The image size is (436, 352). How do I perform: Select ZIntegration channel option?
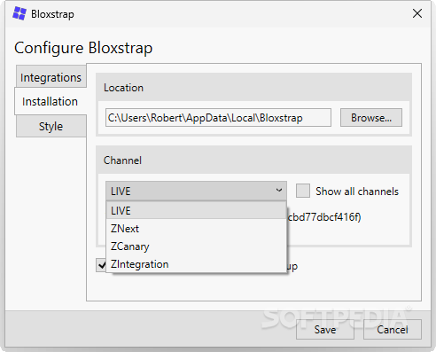(196, 264)
